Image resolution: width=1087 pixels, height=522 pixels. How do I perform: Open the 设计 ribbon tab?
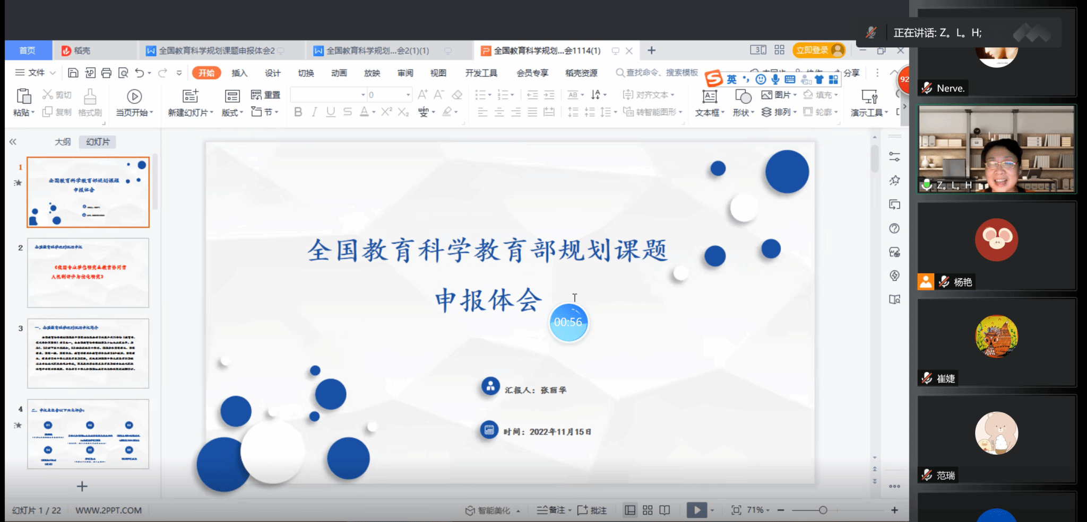coord(272,73)
